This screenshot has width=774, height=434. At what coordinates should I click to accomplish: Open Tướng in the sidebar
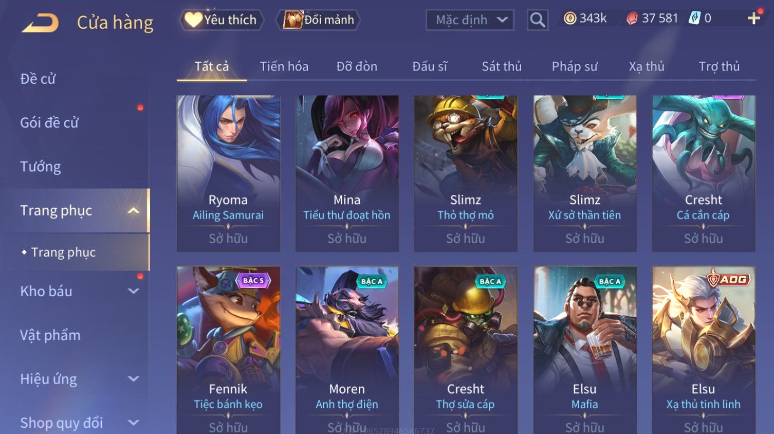tap(41, 167)
